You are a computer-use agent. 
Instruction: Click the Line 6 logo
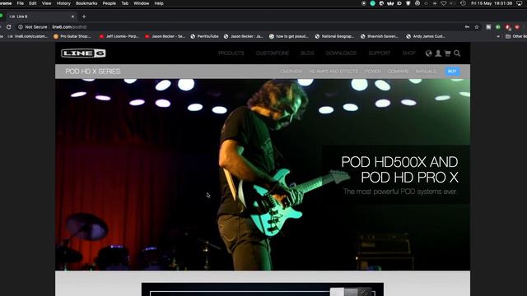[x=83, y=53]
